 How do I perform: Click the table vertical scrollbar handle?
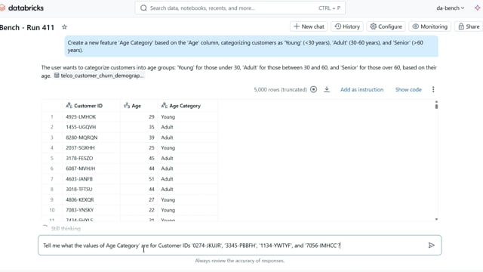436,105
